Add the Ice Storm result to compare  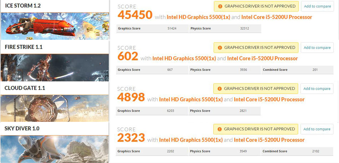coord(317,6)
